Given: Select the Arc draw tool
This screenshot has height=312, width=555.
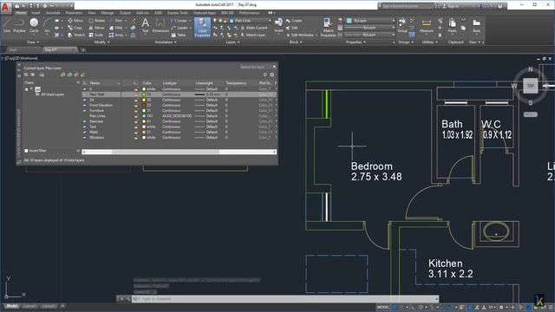Looking at the screenshot, I should [x=47, y=26].
